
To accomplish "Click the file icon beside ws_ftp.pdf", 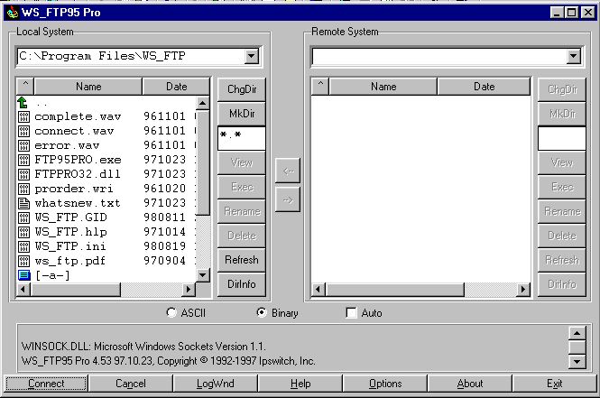I will (23, 261).
